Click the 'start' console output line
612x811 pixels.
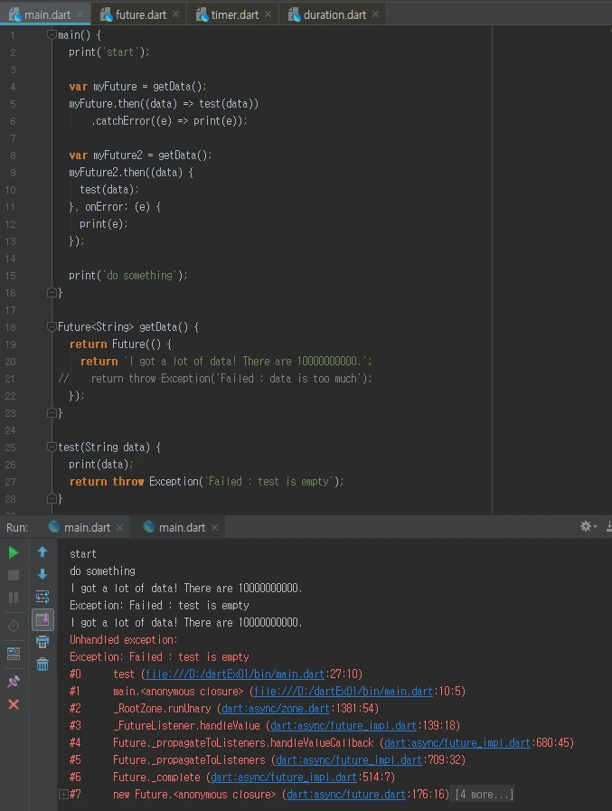[83, 554]
